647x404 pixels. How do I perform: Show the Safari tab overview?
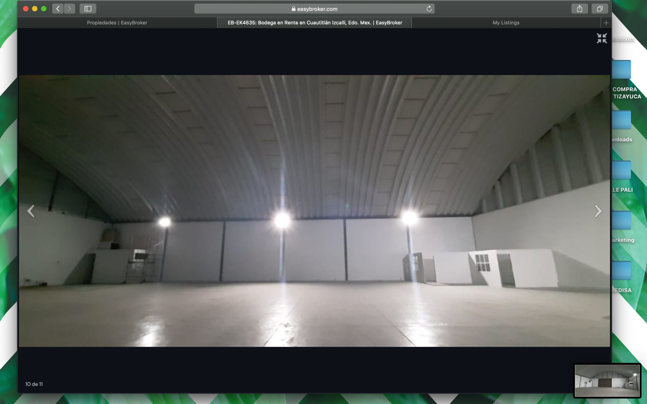pyautogui.click(x=599, y=9)
